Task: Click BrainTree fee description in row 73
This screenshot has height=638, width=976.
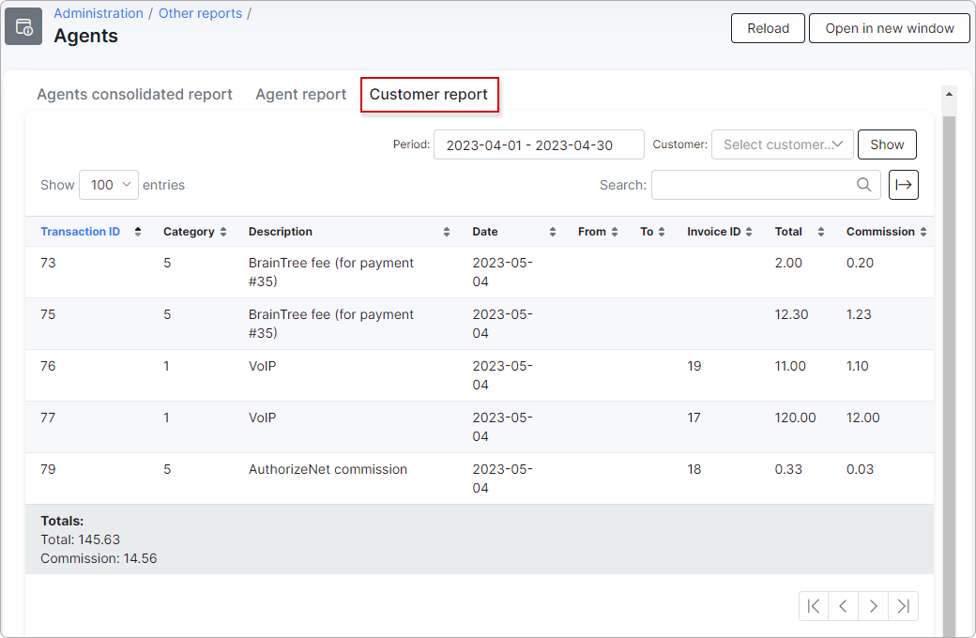Action: [x=331, y=272]
